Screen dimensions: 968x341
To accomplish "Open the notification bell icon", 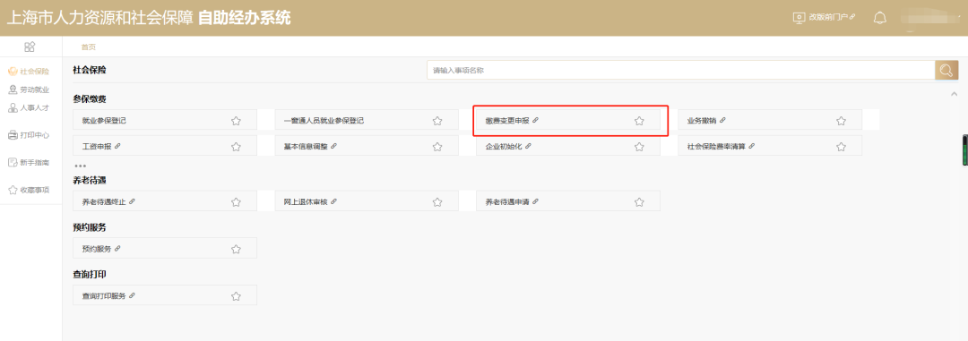I will 880,18.
